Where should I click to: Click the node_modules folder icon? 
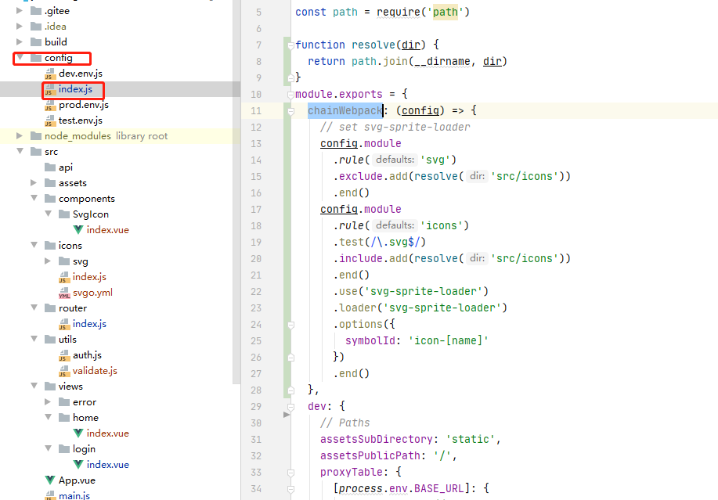point(36,136)
